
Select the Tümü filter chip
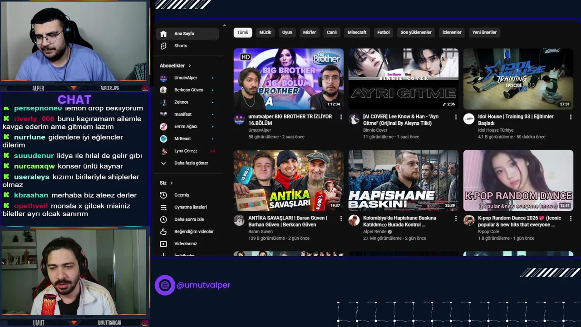tap(243, 32)
